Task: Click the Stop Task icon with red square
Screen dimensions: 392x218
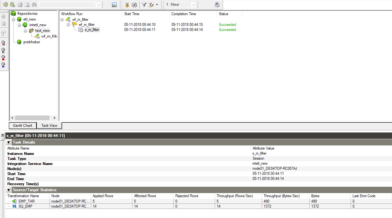Action: pos(4,57)
